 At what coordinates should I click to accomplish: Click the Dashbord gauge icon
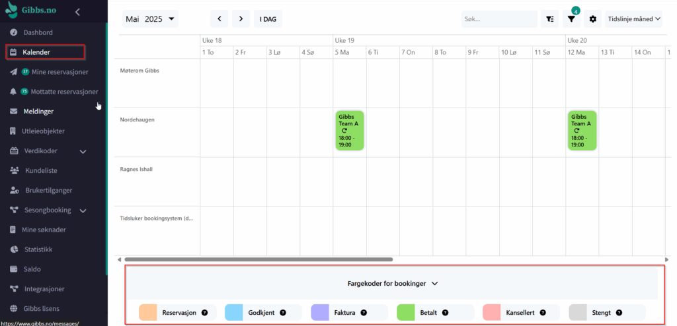(x=13, y=32)
